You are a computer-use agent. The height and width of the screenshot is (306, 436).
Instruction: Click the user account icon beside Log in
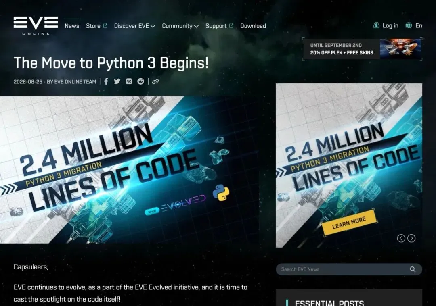376,25
